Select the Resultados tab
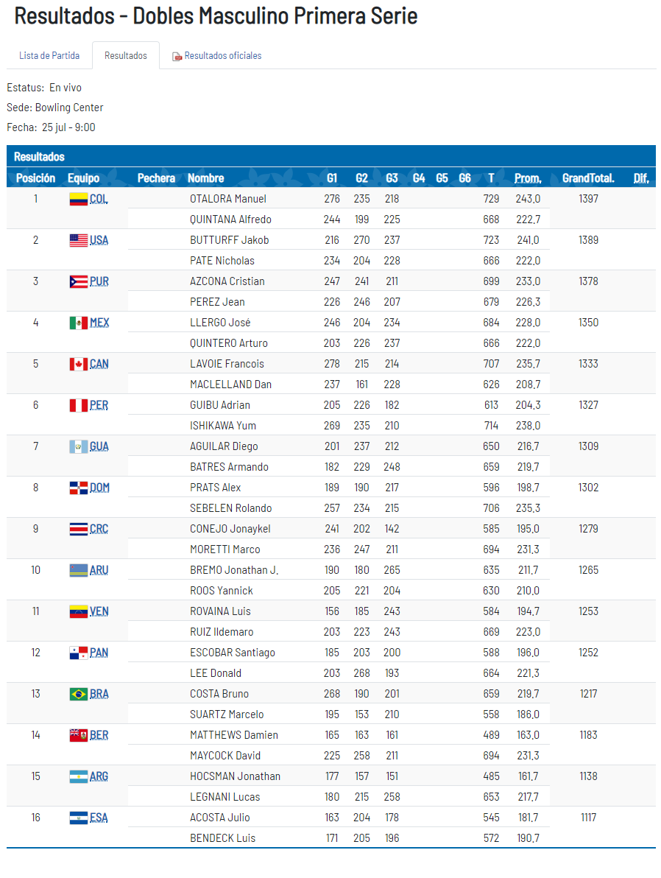This screenshot has height=878, width=661. (126, 56)
